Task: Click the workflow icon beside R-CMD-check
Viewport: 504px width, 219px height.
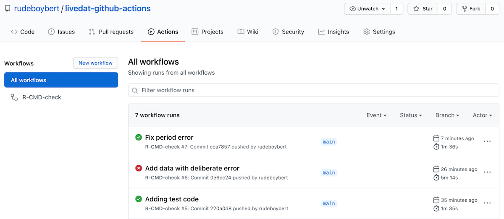Action: click(x=14, y=97)
